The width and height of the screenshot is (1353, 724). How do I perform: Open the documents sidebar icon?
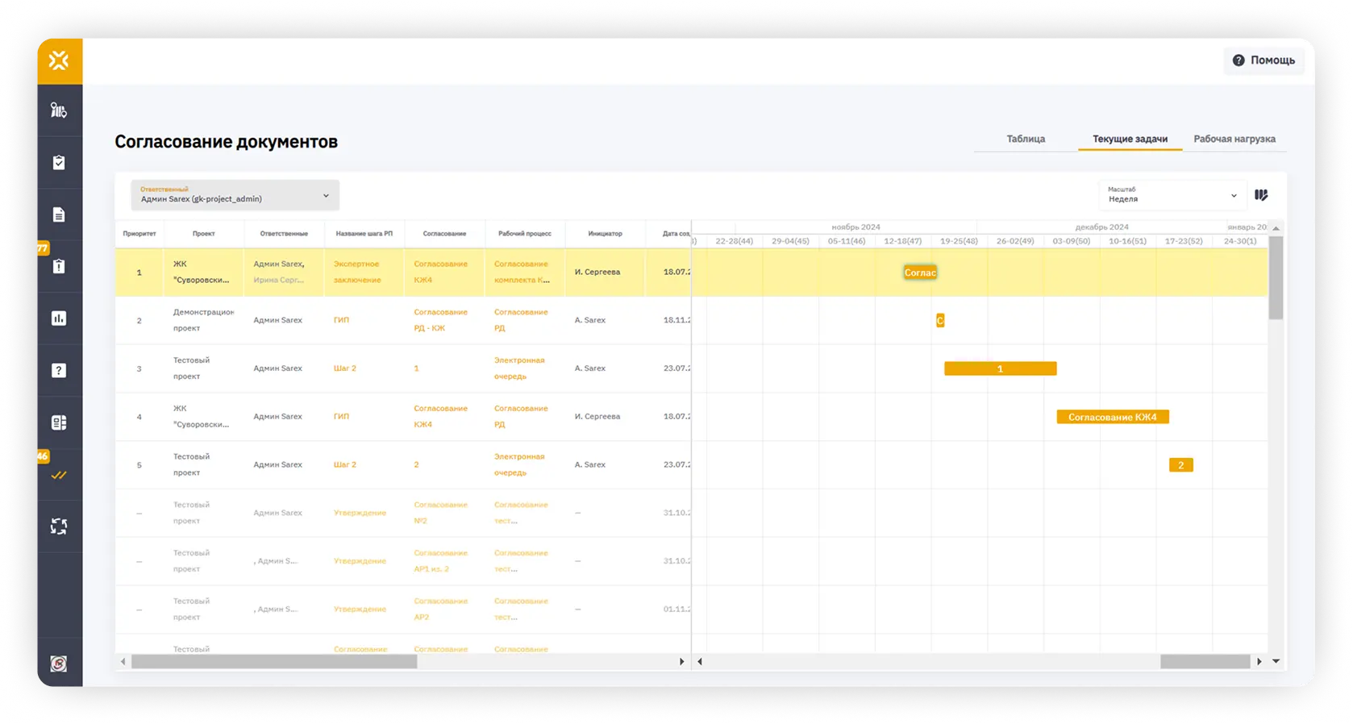pos(59,214)
